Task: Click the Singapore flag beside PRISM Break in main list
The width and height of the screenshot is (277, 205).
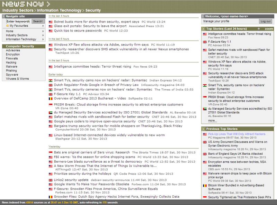Action: [x=51, y=105]
